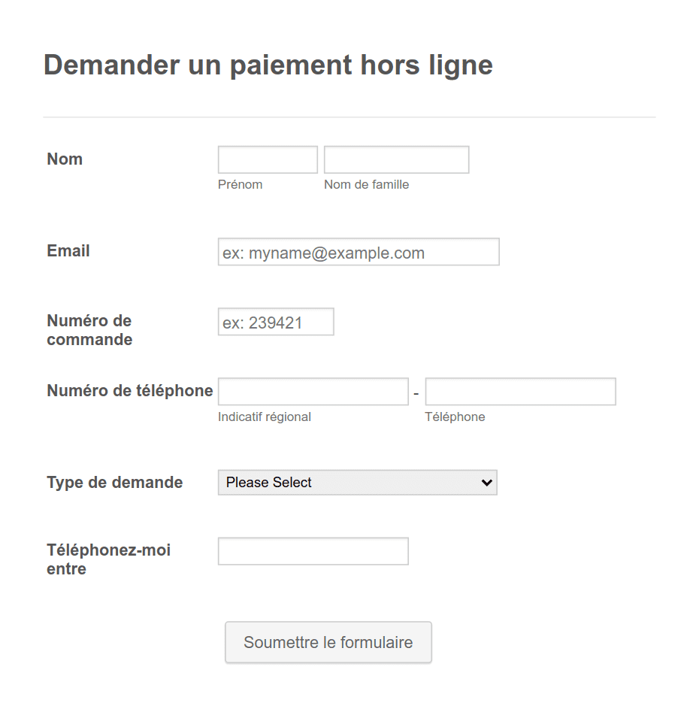The width and height of the screenshot is (699, 706).
Task: Click the Prénom sublabel text
Action: [241, 185]
